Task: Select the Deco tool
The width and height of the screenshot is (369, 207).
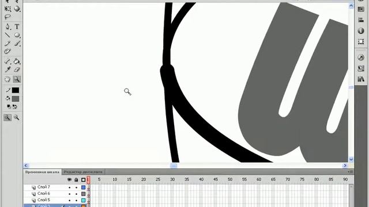Action: pyautogui.click(x=7, y=51)
